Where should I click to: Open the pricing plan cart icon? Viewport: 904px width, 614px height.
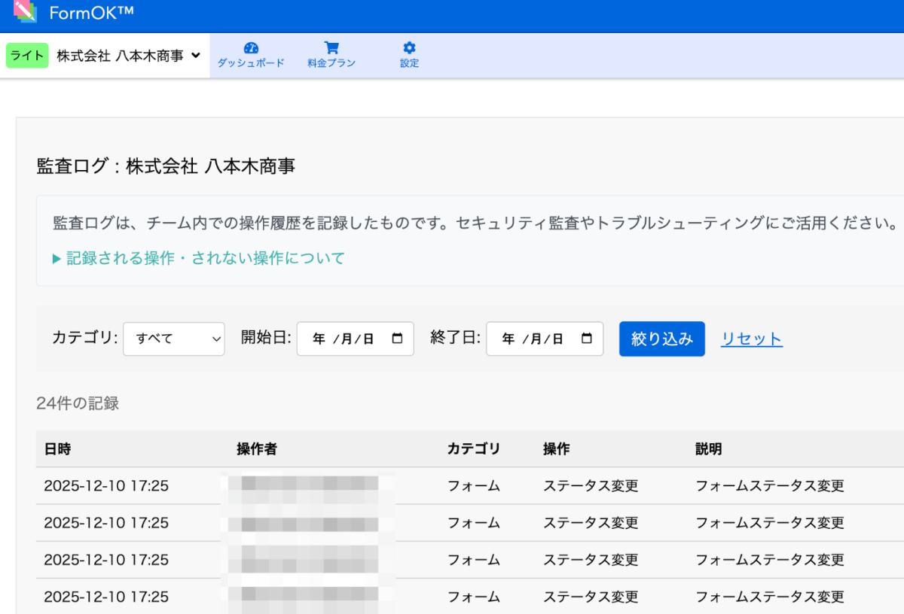(331, 47)
